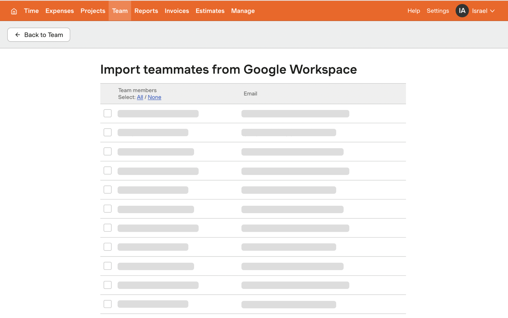508x318 pixels.
Task: Check the fourth teammate row checkbox
Action: (108, 171)
